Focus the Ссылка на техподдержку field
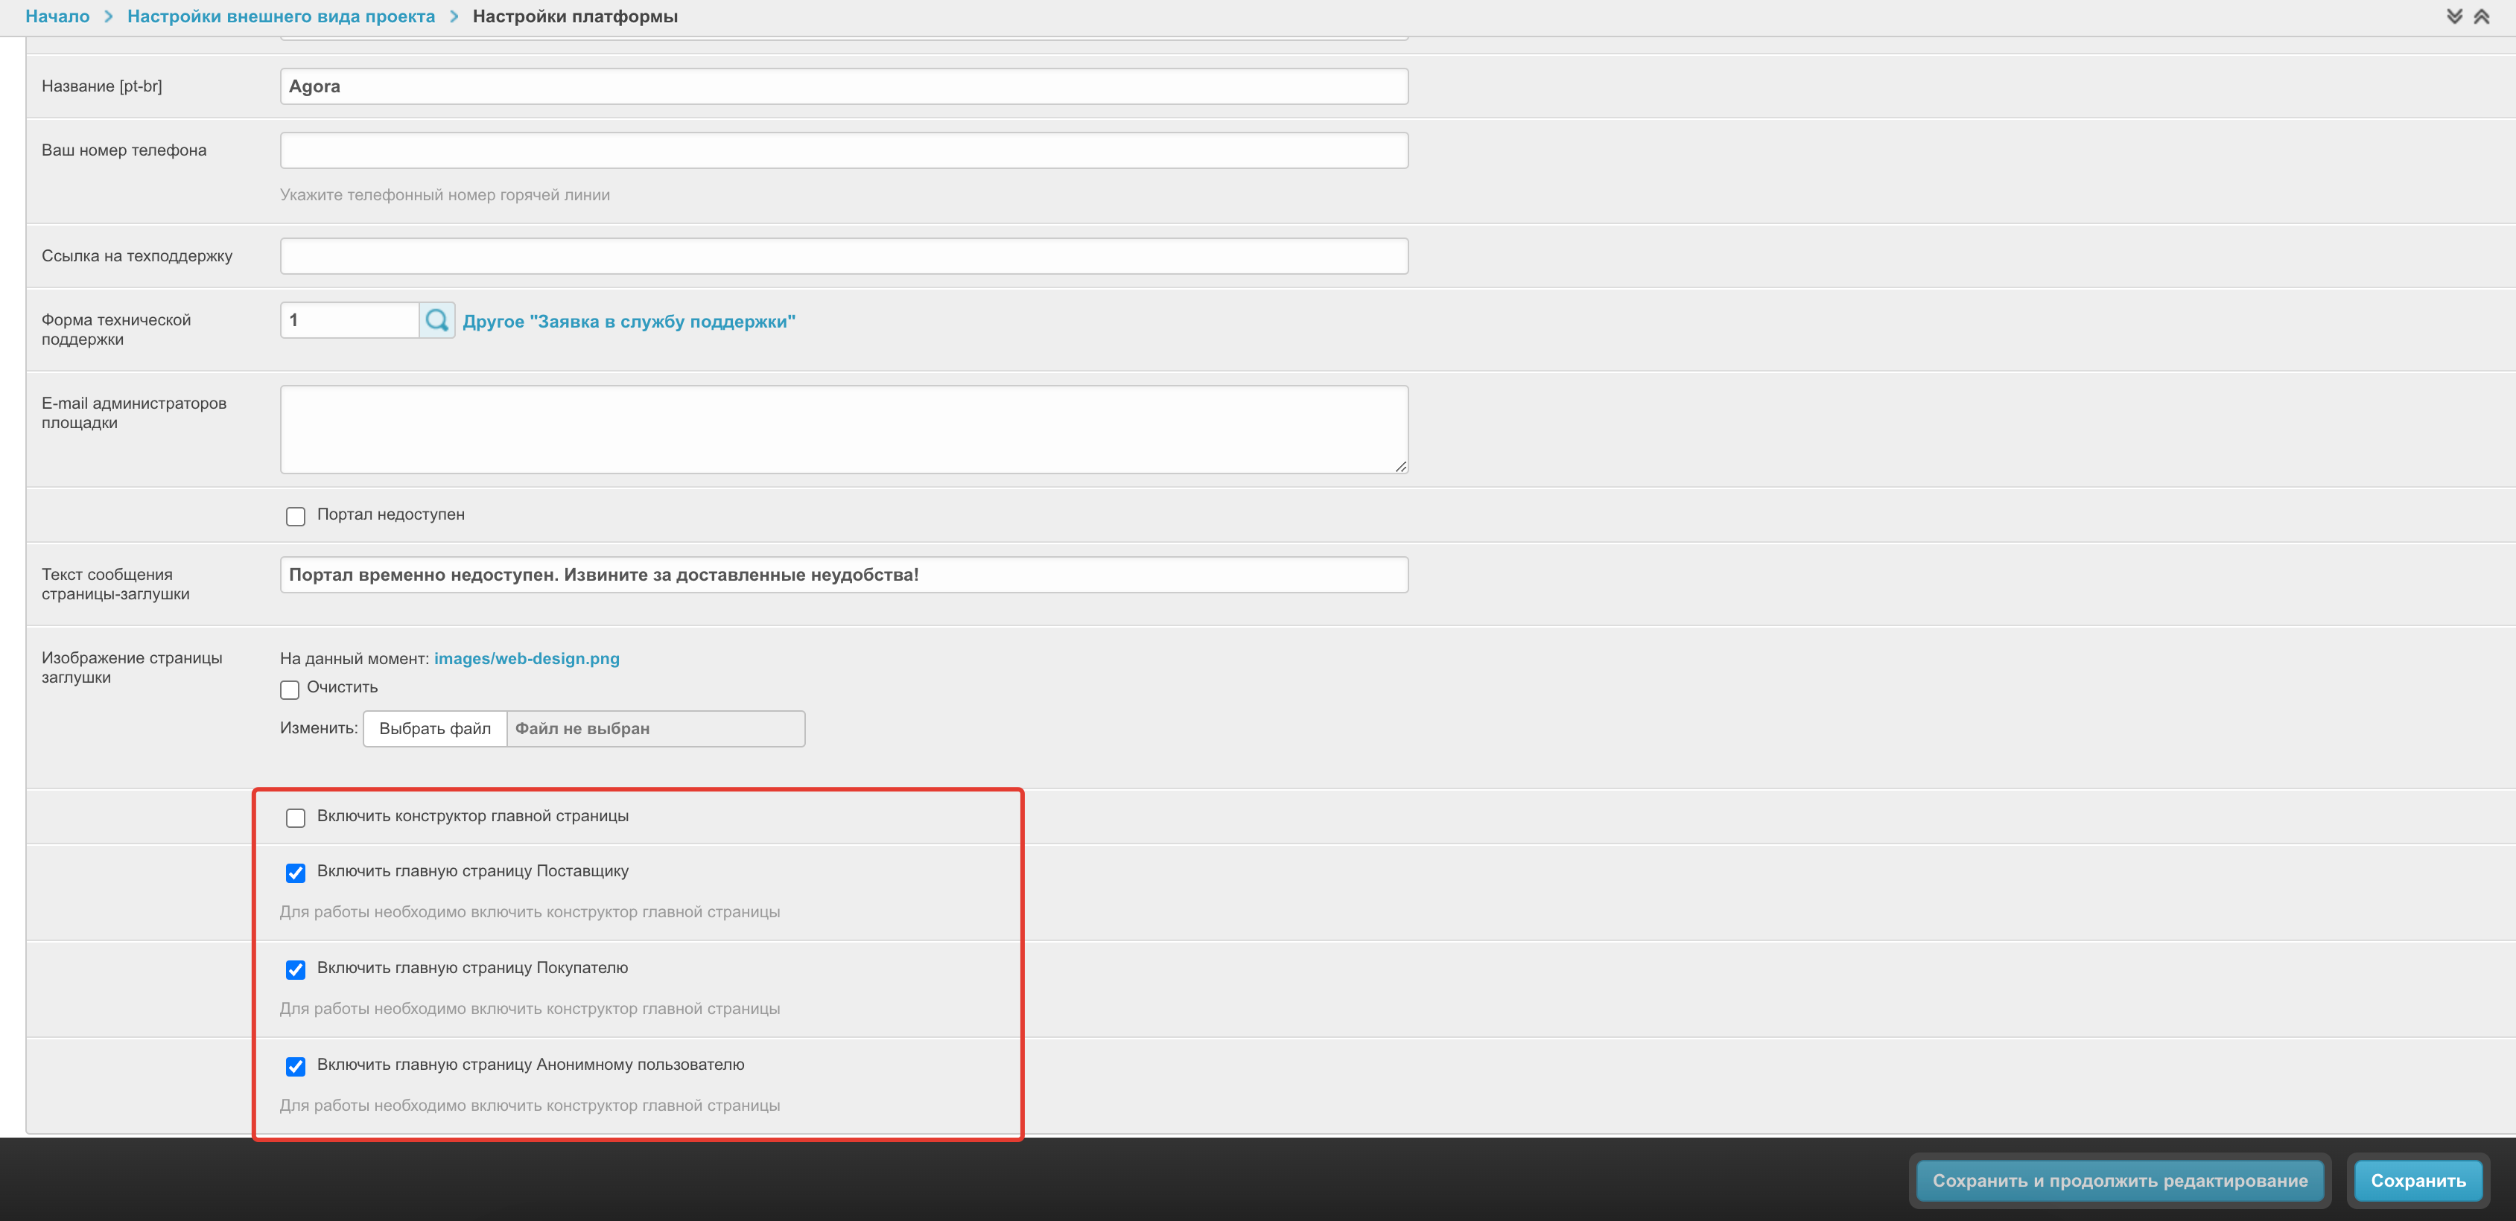 click(x=844, y=255)
